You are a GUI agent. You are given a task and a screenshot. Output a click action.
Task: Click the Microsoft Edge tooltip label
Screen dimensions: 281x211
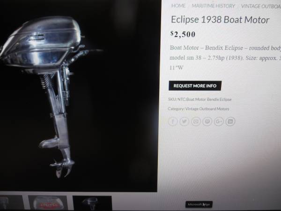click(199, 204)
